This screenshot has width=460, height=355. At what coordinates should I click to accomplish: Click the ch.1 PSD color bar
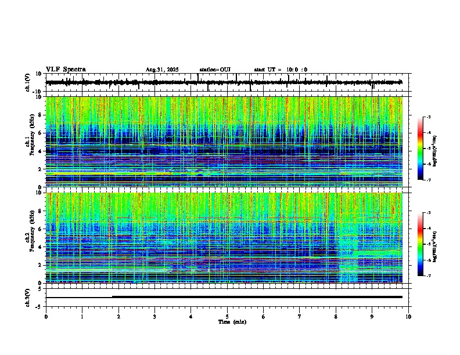(x=420, y=148)
